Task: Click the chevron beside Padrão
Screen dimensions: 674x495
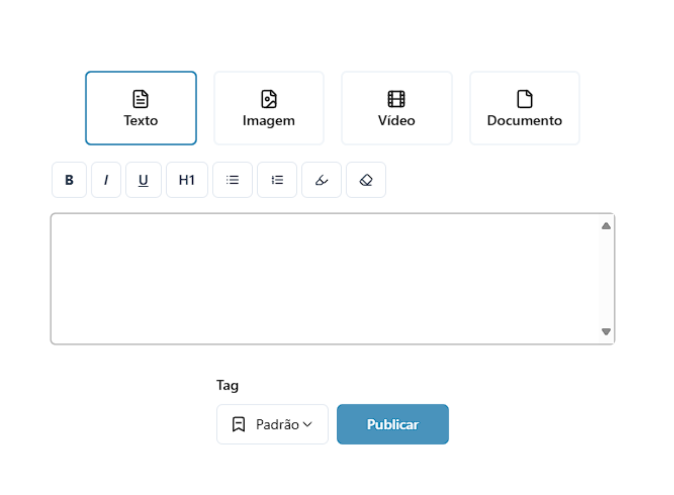Action: click(307, 424)
